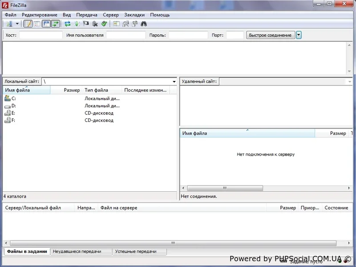Reconnect to the last server icon

104,24
